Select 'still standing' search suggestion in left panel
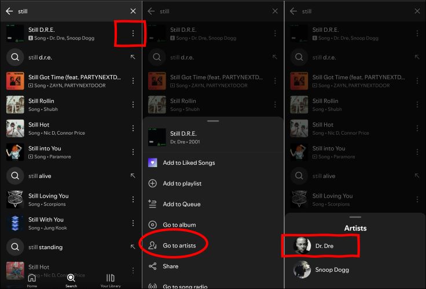The width and height of the screenshot is (426, 289). tap(71, 247)
